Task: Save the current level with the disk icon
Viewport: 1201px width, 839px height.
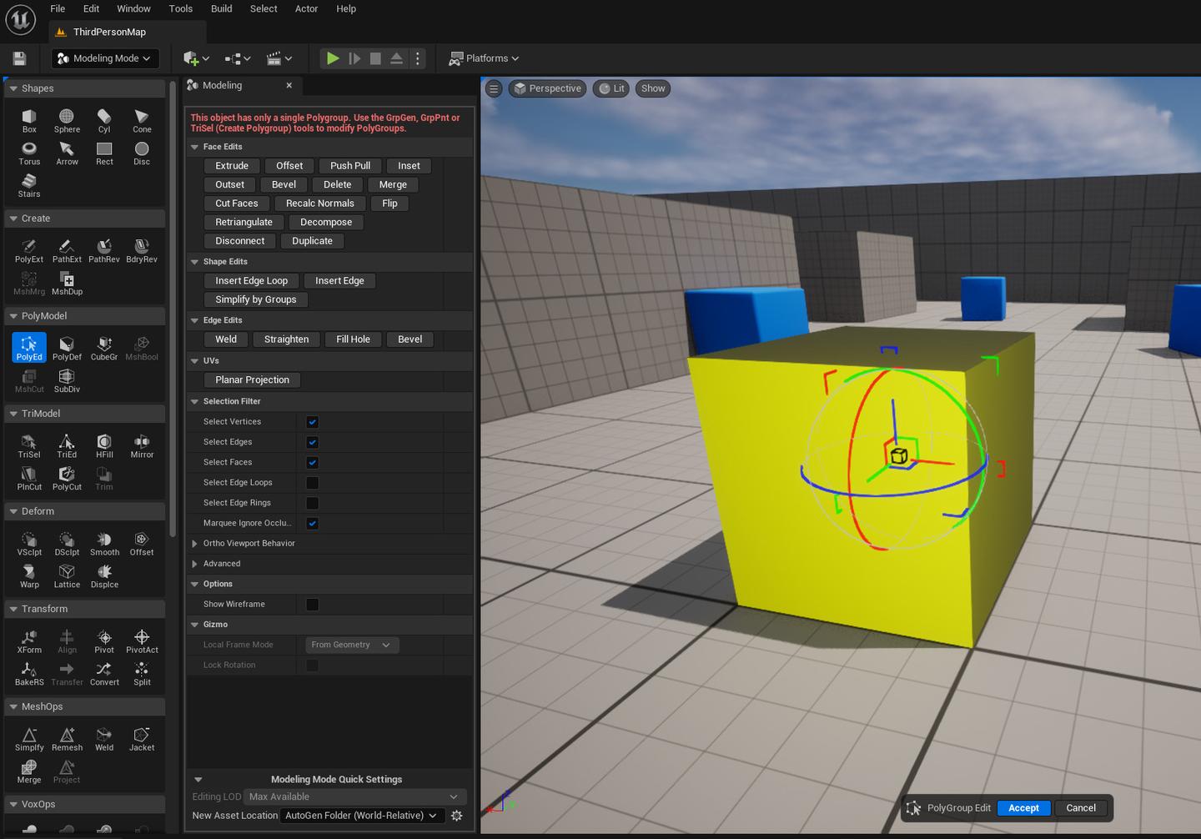Action: [19, 58]
